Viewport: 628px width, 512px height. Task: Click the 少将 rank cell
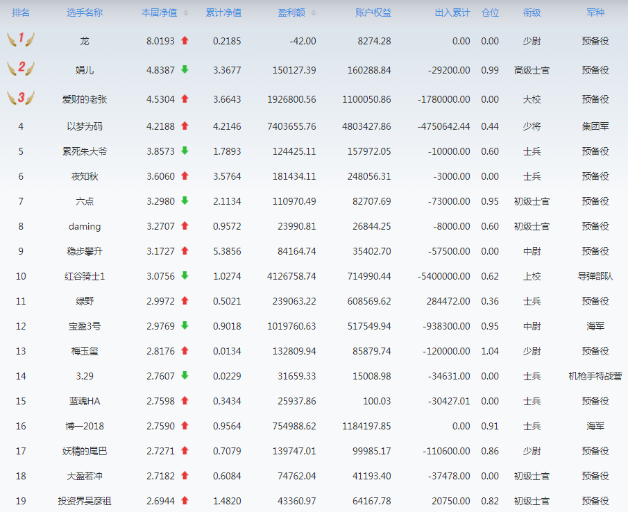(532, 126)
